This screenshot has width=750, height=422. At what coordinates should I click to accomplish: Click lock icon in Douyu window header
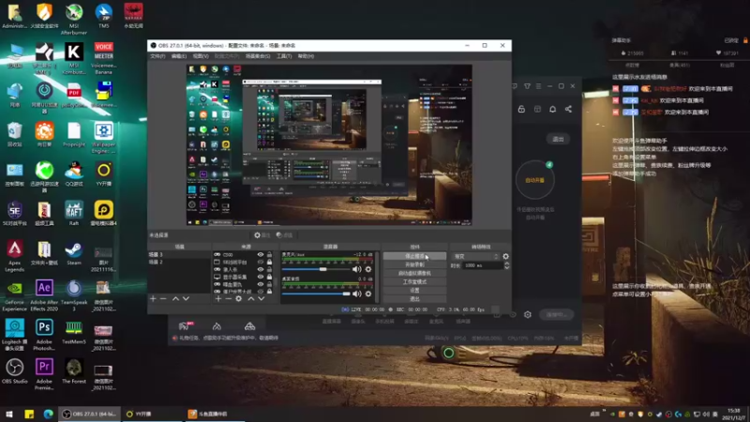(x=521, y=109)
